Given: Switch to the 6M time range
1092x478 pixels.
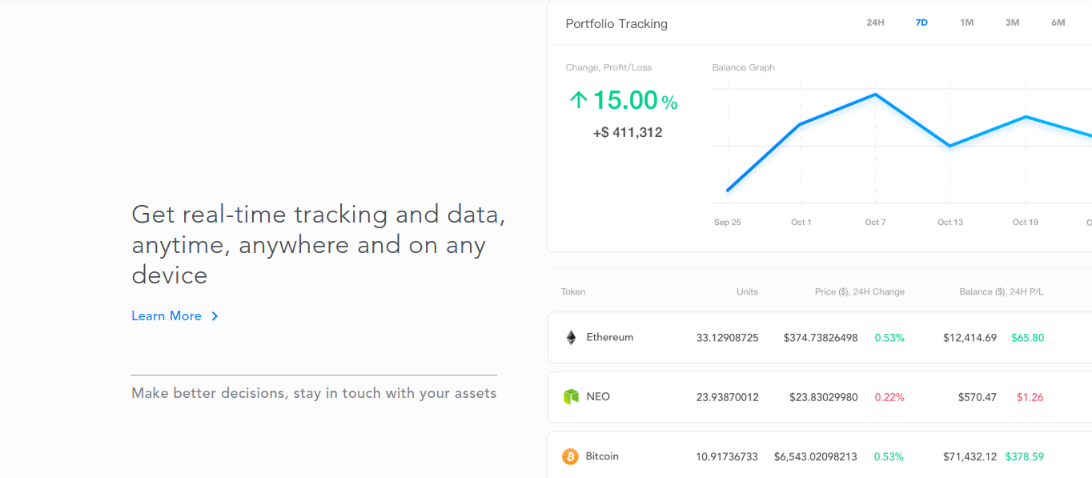Looking at the screenshot, I should point(1058,22).
